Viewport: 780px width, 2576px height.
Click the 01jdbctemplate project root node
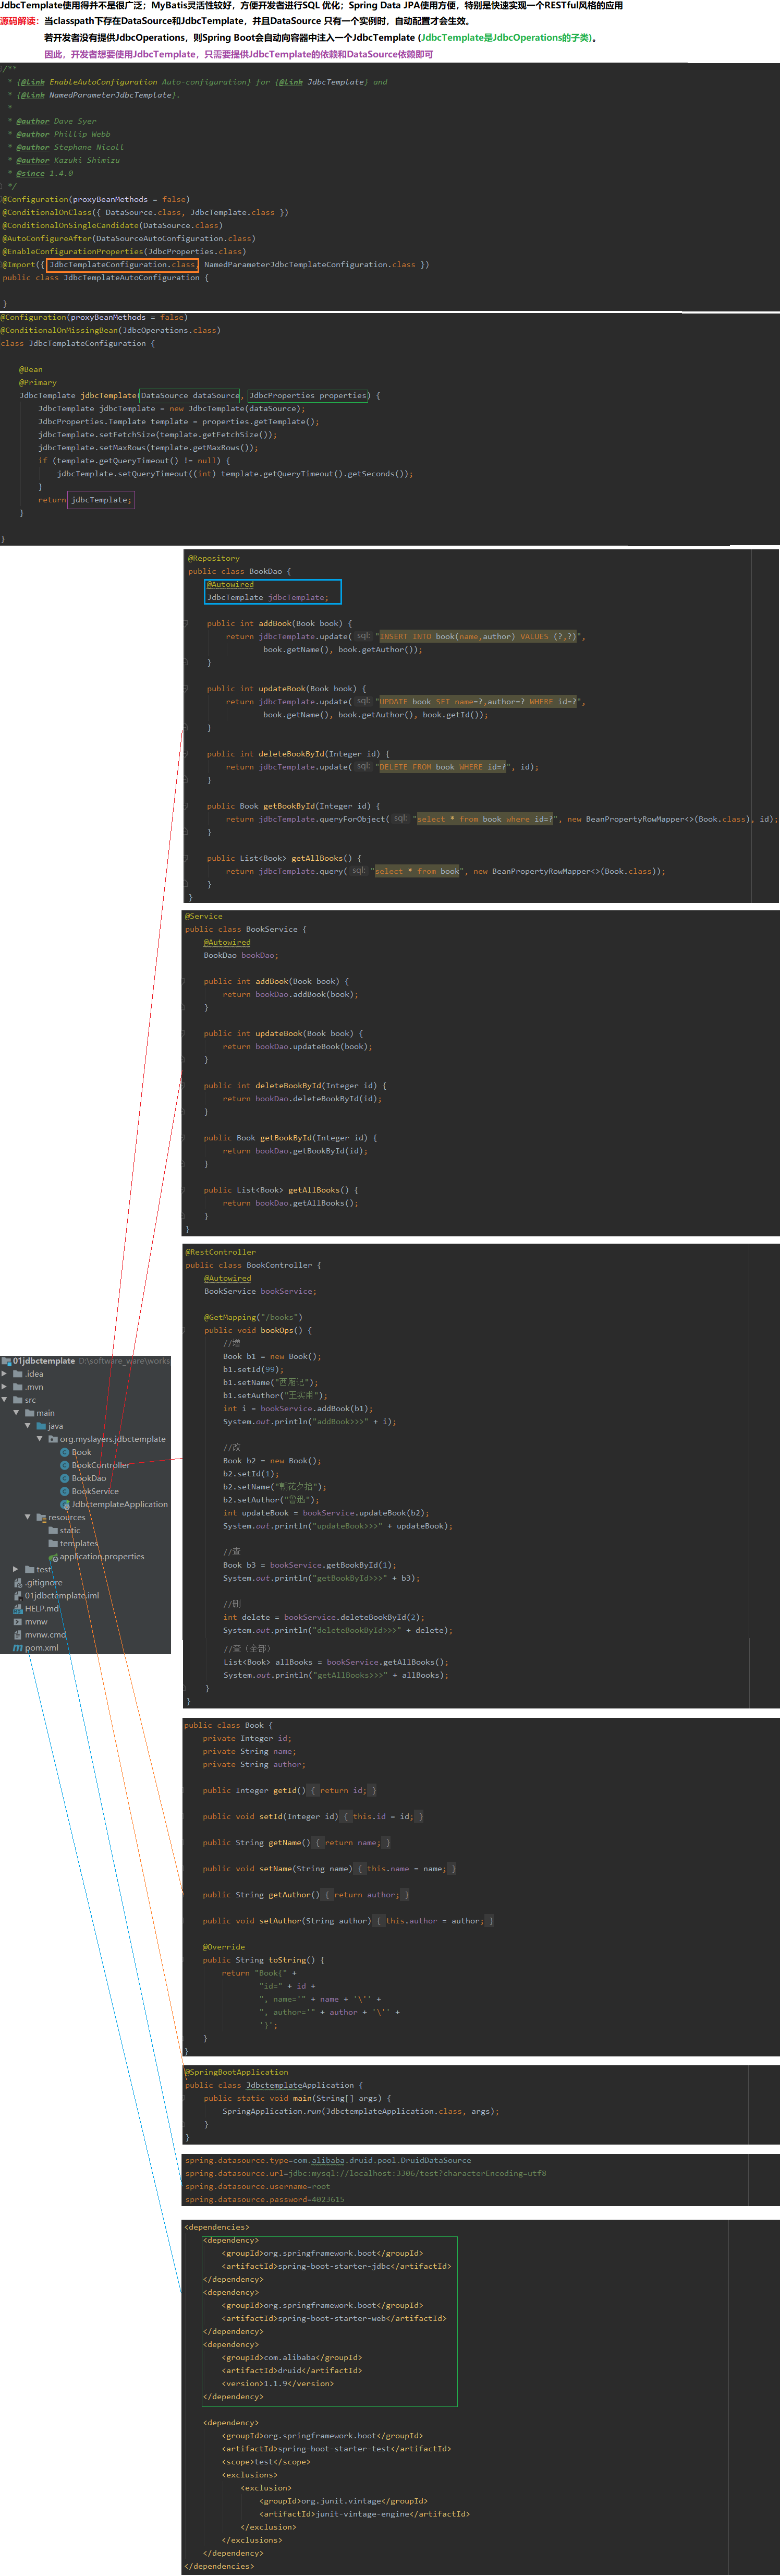point(43,1361)
